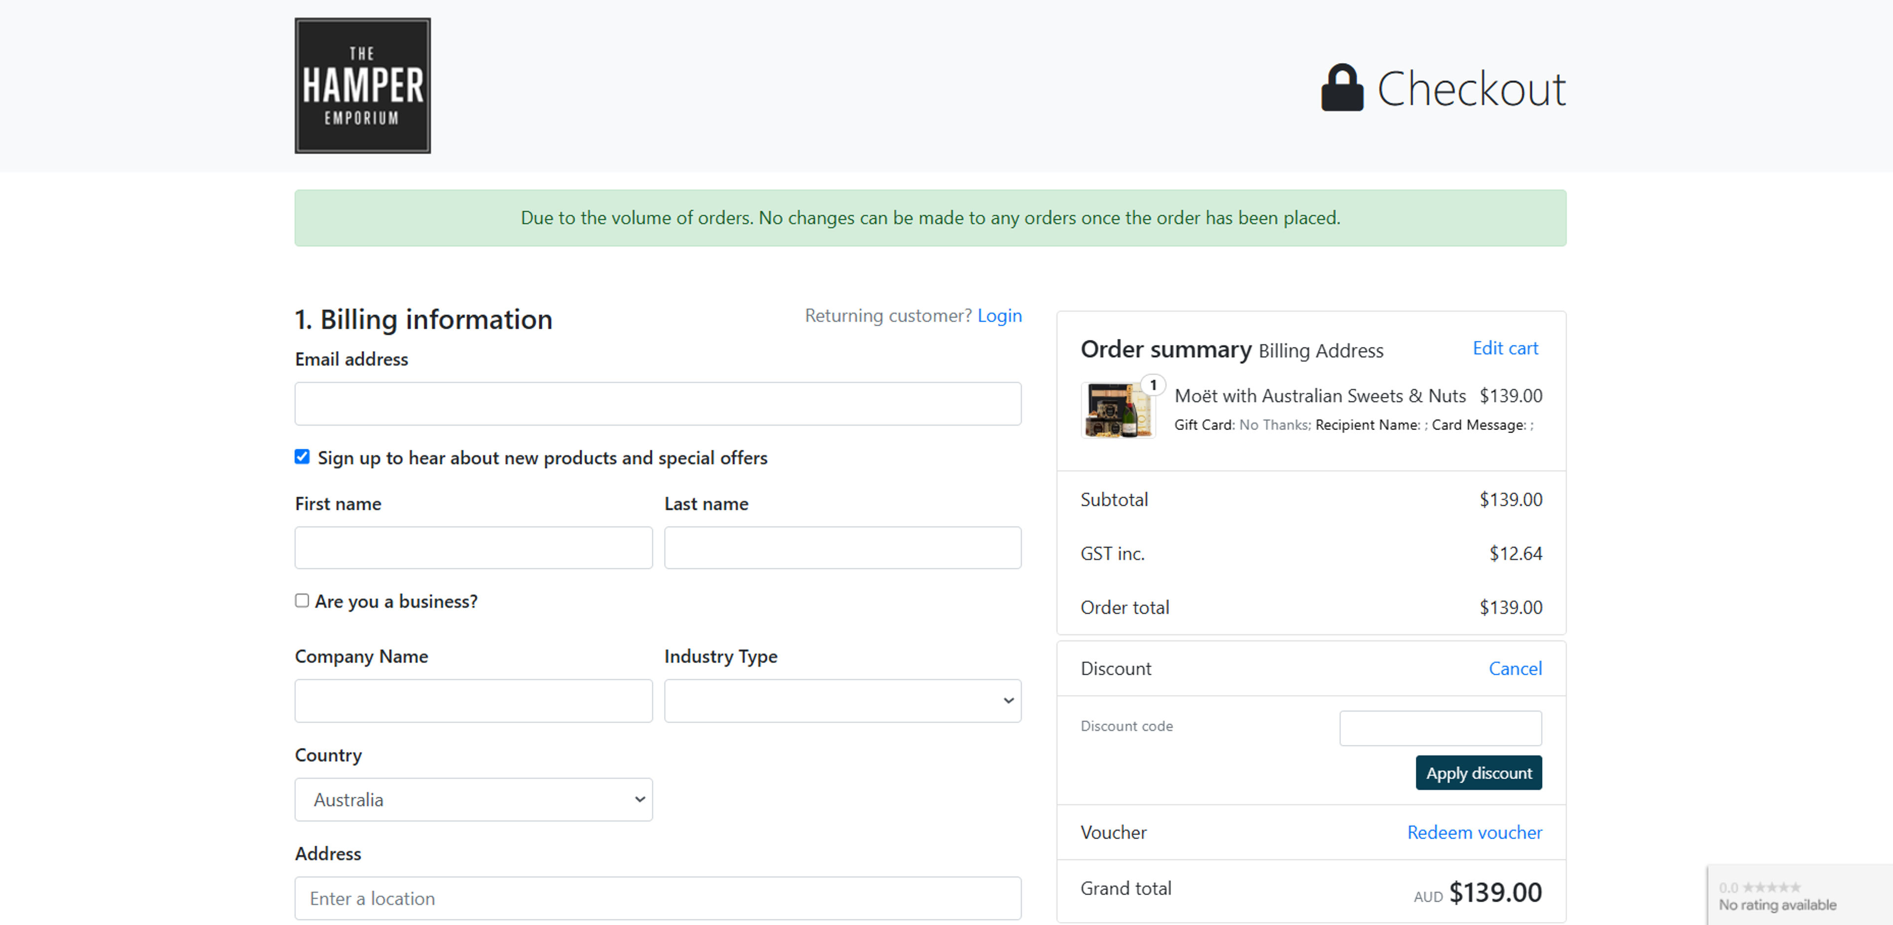The width and height of the screenshot is (1893, 925).
Task: Click the 'Sign up to hear about new products' label
Action: click(542, 458)
